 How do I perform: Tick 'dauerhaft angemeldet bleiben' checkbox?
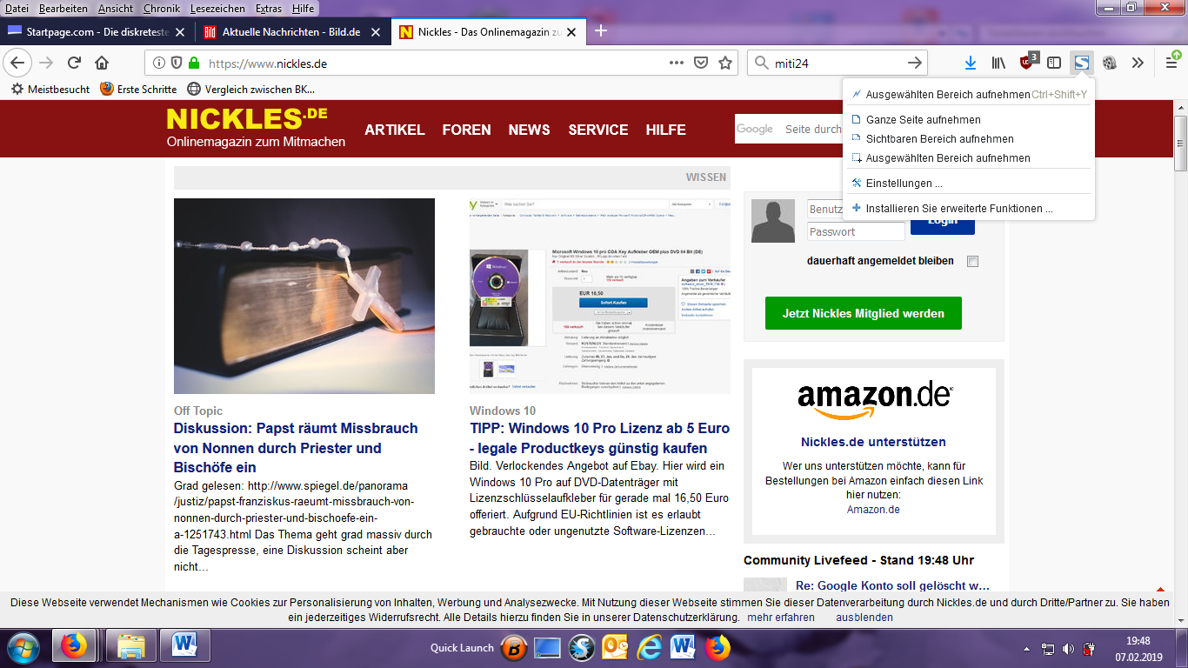(x=973, y=261)
